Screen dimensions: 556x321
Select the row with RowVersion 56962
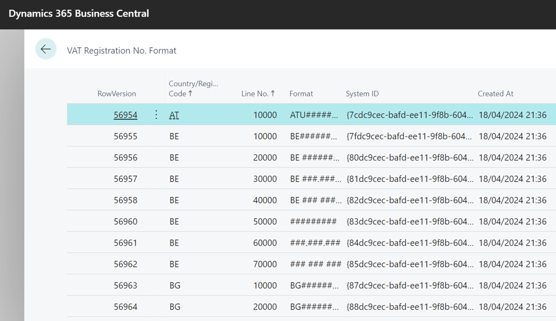(x=125, y=264)
